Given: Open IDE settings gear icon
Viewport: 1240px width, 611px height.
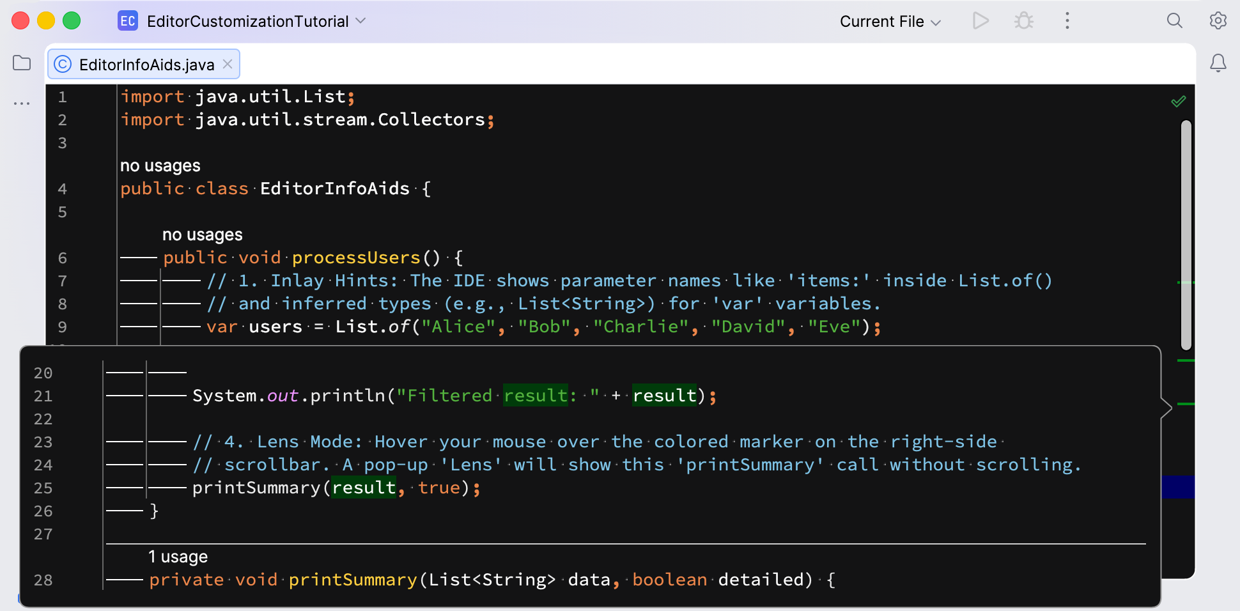Looking at the screenshot, I should coord(1218,21).
